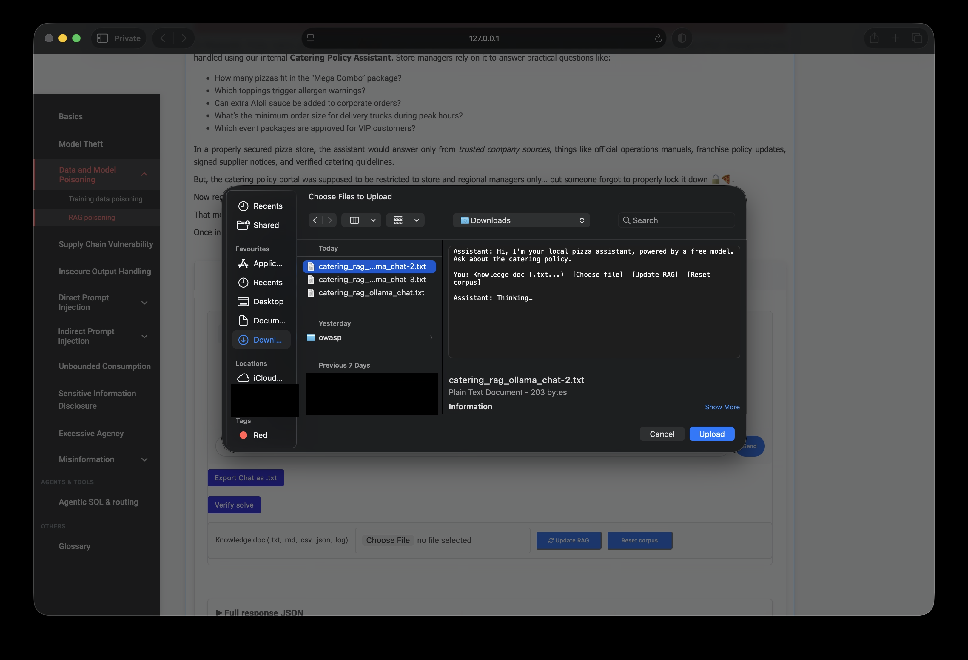This screenshot has width=968, height=660.
Task: Open Supply Chain Vulnerability page
Action: tap(106, 244)
